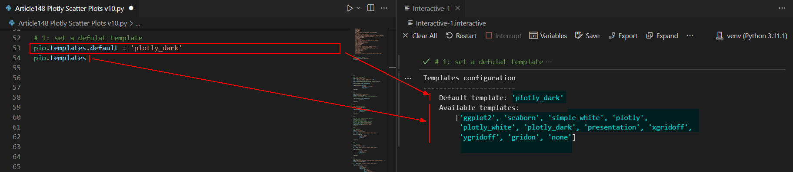This screenshot has width=793, height=172.
Task: Interrupt the kernel execution
Action: (503, 36)
